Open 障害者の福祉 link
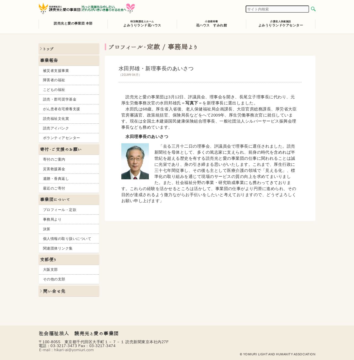 coord(69,80)
